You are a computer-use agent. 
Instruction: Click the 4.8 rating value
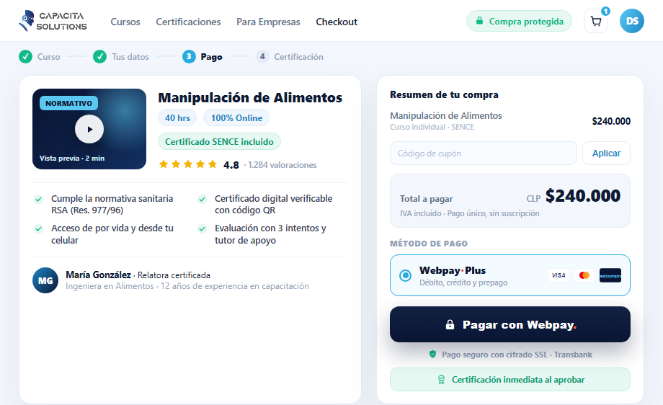pos(231,165)
